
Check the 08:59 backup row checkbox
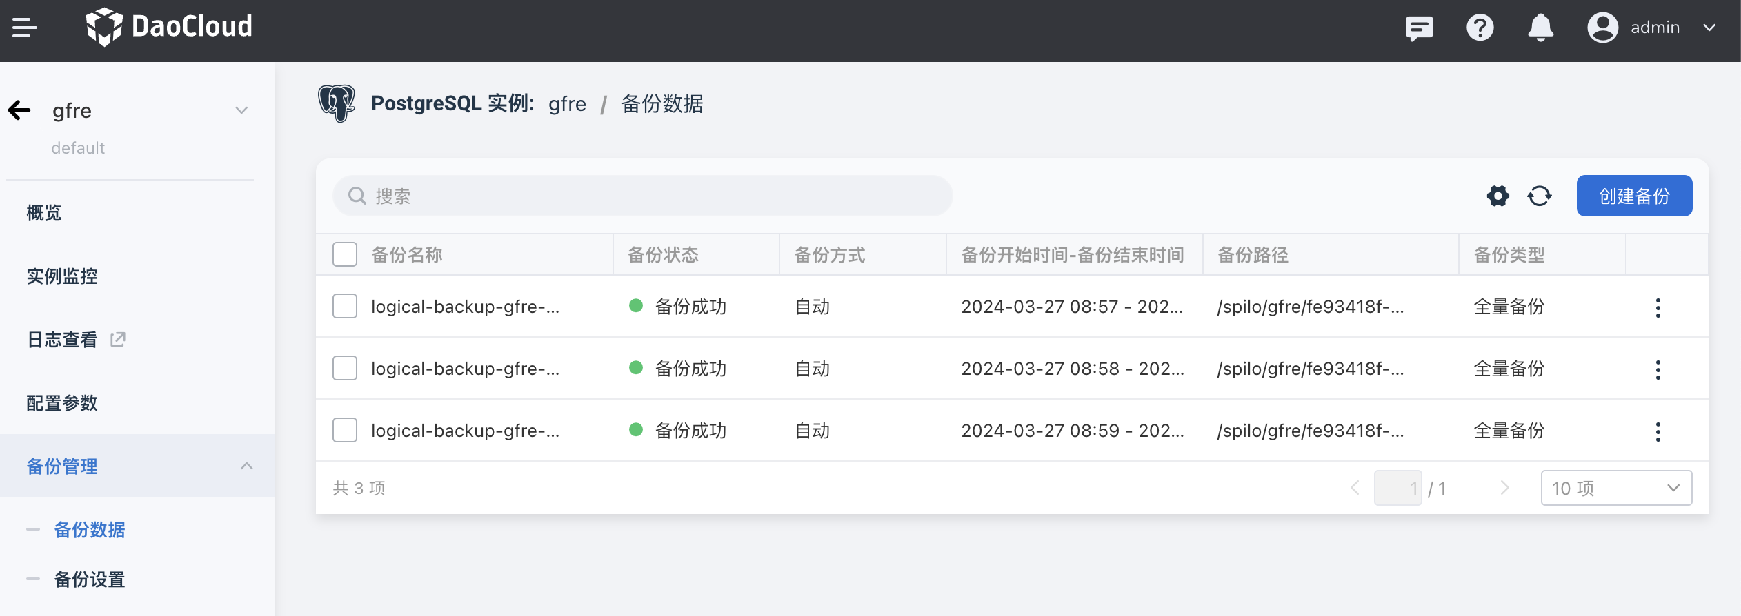coord(345,430)
